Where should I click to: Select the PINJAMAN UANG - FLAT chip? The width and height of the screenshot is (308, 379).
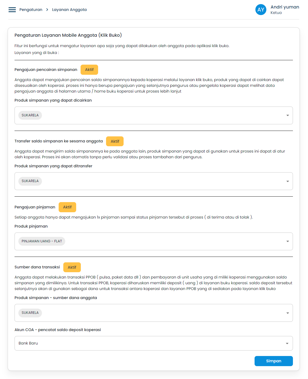[x=42, y=241]
